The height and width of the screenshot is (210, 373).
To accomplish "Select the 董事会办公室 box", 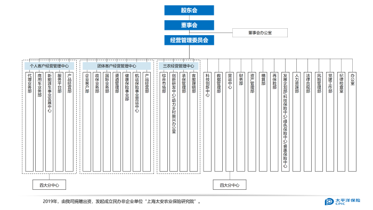I will (260, 33).
